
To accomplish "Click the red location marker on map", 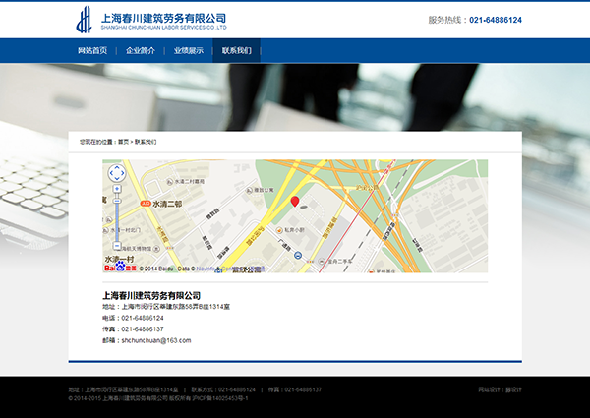I will (293, 202).
